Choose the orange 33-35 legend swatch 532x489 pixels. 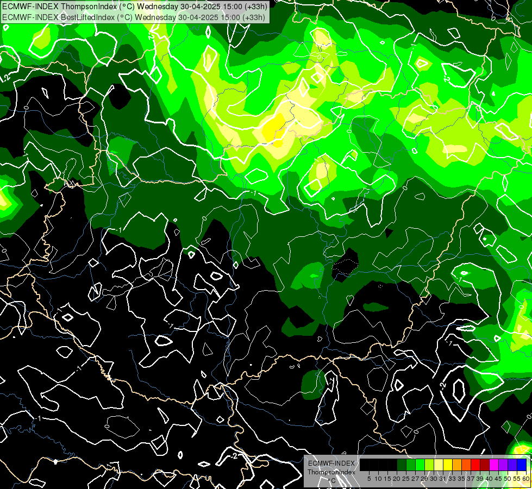pyautogui.click(x=457, y=465)
